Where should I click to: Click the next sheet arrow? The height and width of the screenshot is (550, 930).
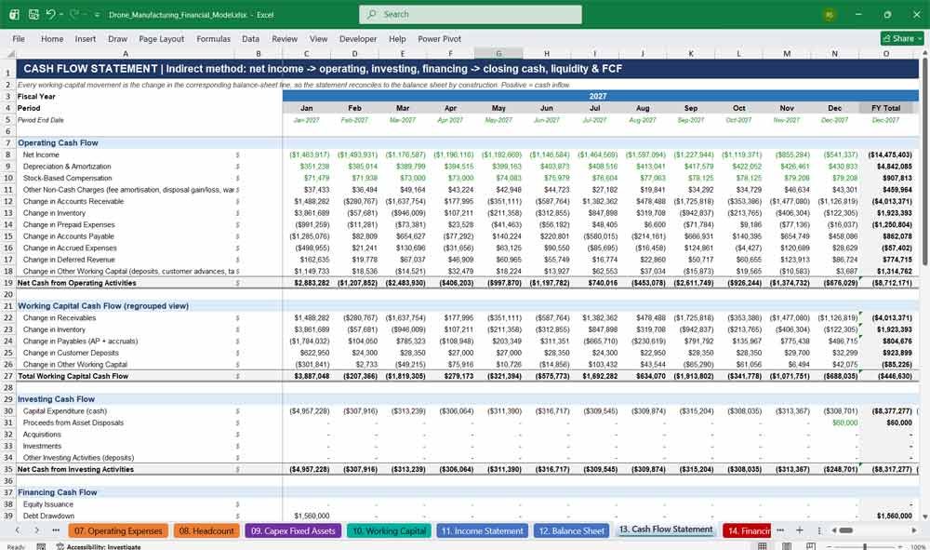(37, 530)
